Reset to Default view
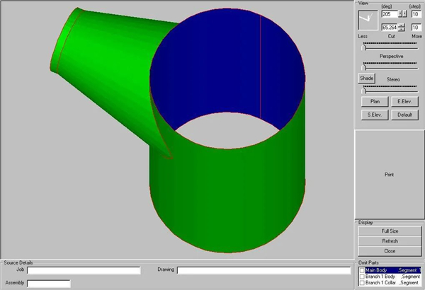Image resolution: width=425 pixels, height=290 pixels. click(x=404, y=115)
